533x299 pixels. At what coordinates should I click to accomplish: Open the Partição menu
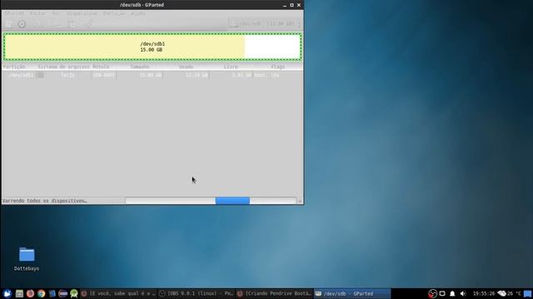(114, 13)
